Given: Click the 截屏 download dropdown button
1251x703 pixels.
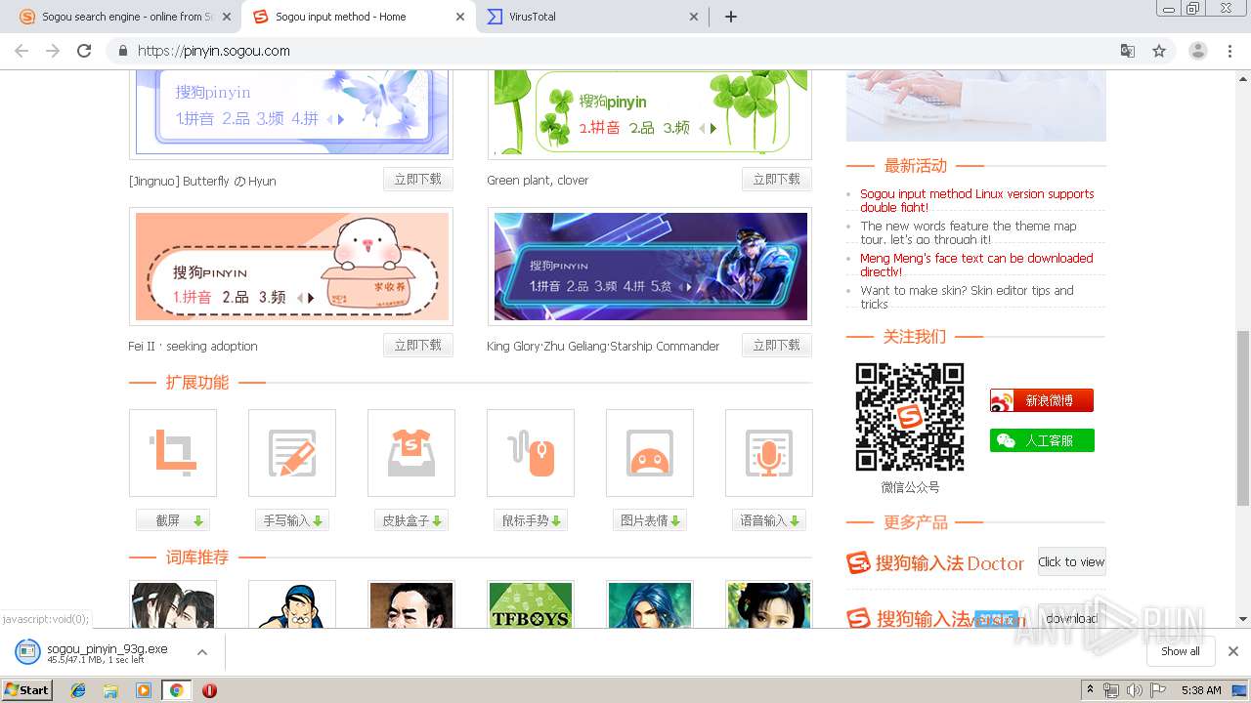Looking at the screenshot, I should 173,520.
